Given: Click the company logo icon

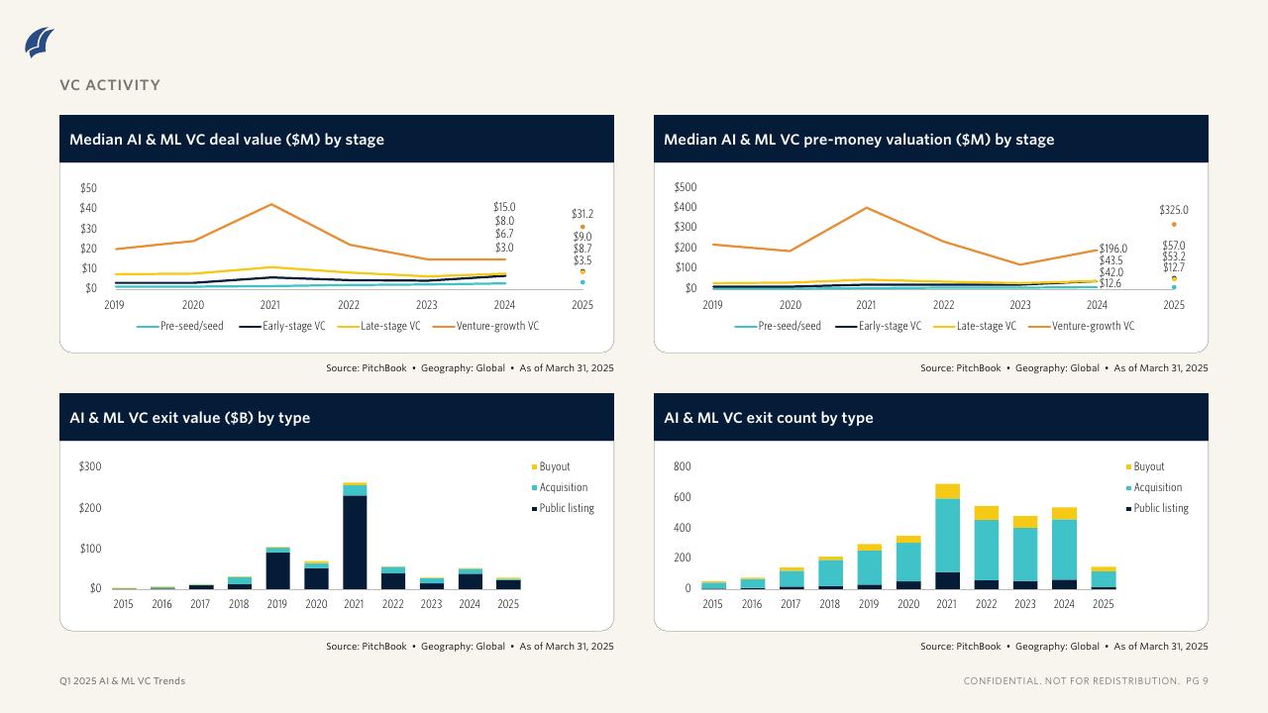Looking at the screenshot, I should [x=41, y=42].
